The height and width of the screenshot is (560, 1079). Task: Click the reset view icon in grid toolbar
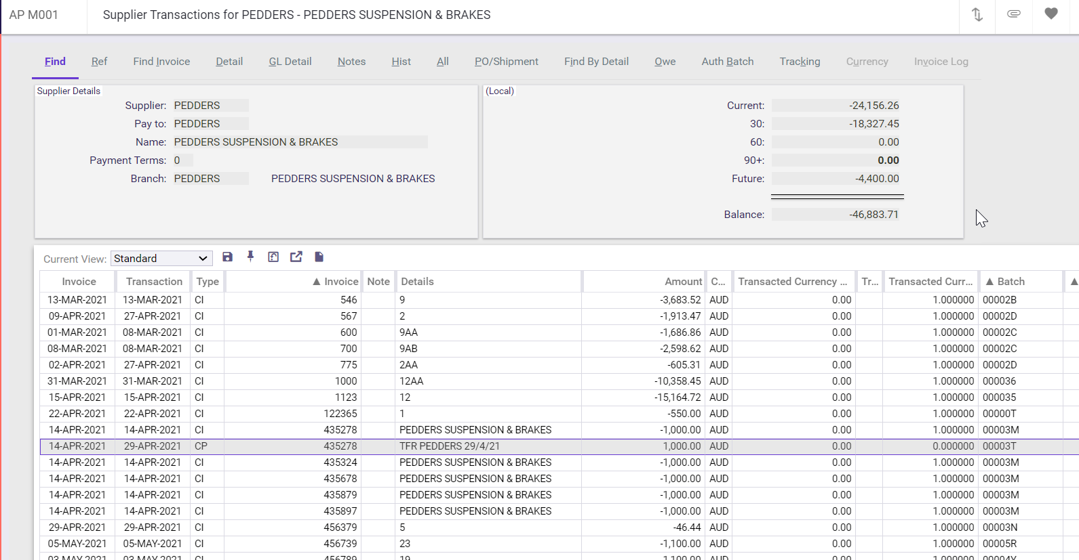[273, 257]
